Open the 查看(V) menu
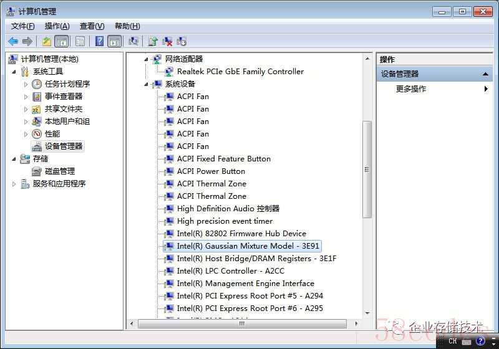Image resolution: width=499 pixels, height=349 pixels. click(x=92, y=26)
